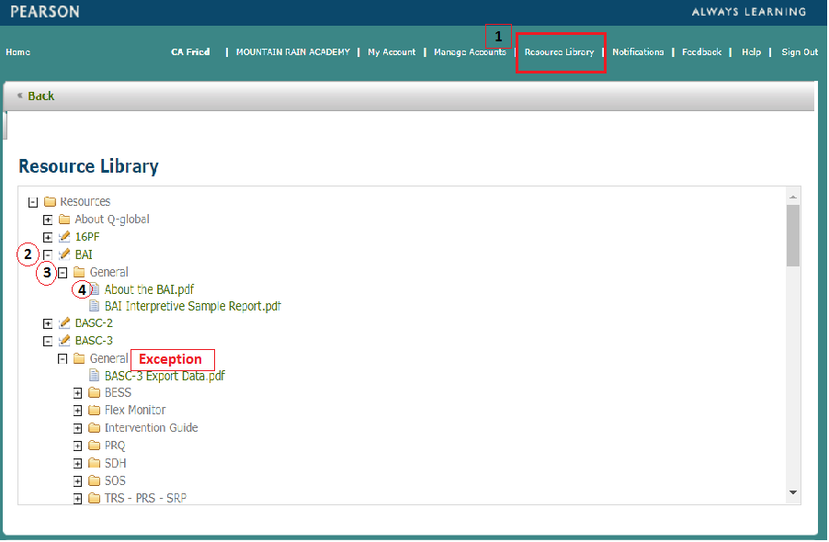Click the Flex Monitor folder icon
The image size is (829, 542).
tap(93, 411)
